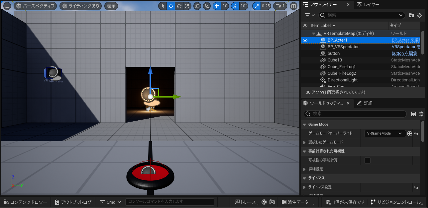Expand the Outliner search history arrow
428x208 pixels.
(401, 15)
